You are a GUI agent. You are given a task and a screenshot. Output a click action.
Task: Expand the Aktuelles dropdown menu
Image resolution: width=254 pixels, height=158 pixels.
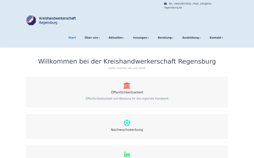tap(116, 38)
